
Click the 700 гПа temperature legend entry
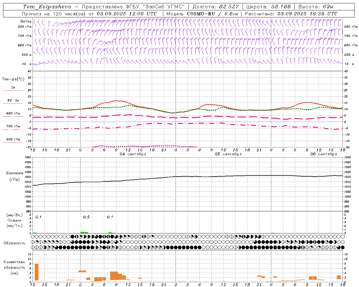[x=13, y=126]
